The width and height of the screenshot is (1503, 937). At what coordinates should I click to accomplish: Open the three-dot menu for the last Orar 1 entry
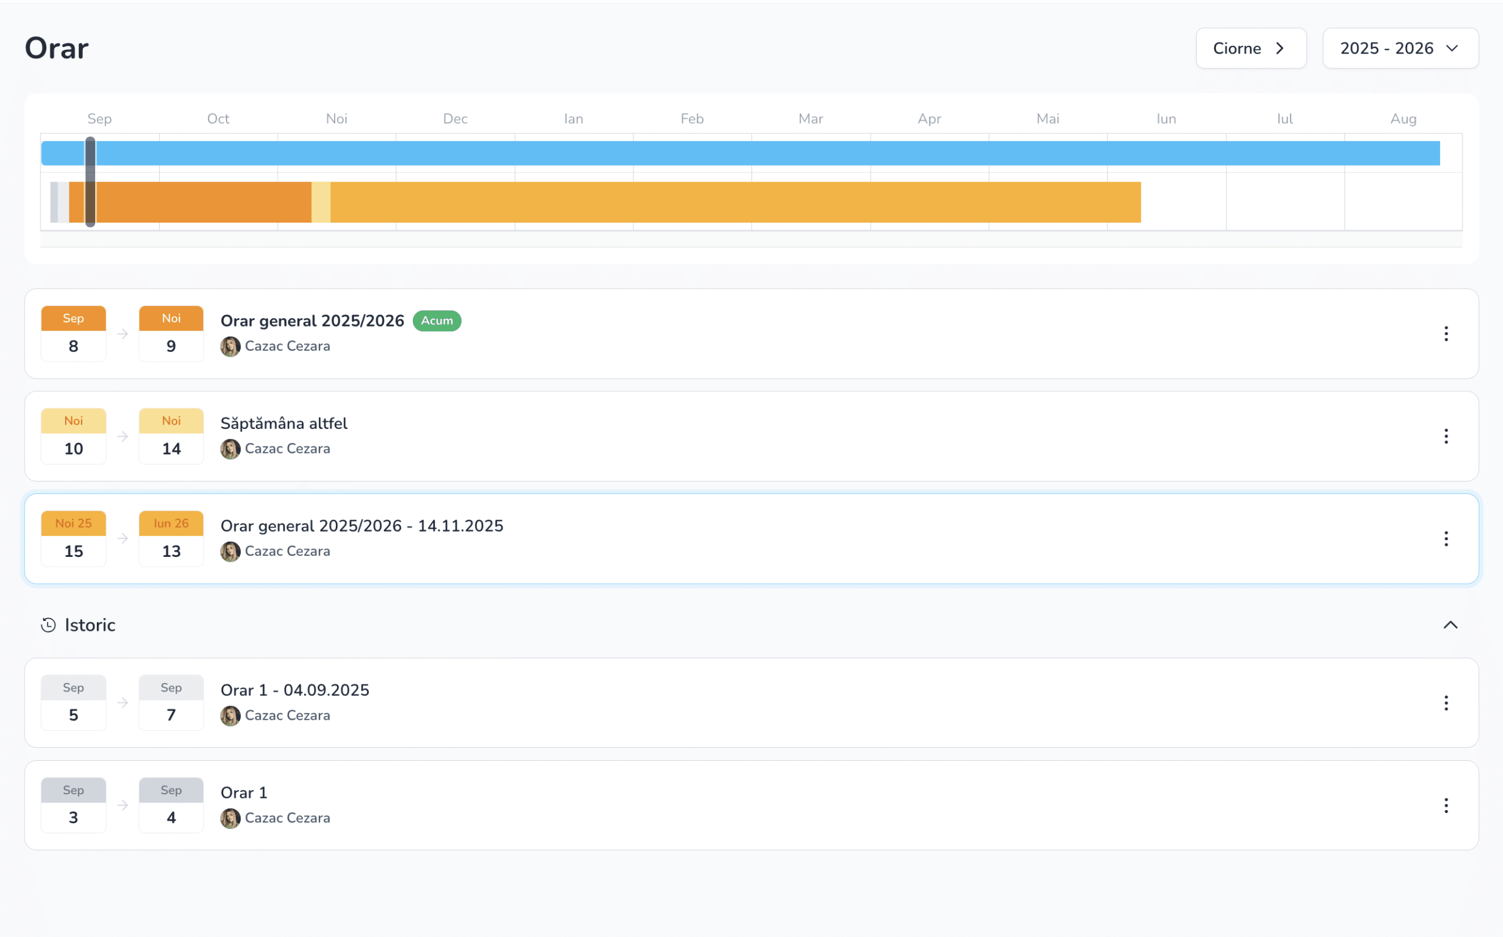(x=1445, y=805)
